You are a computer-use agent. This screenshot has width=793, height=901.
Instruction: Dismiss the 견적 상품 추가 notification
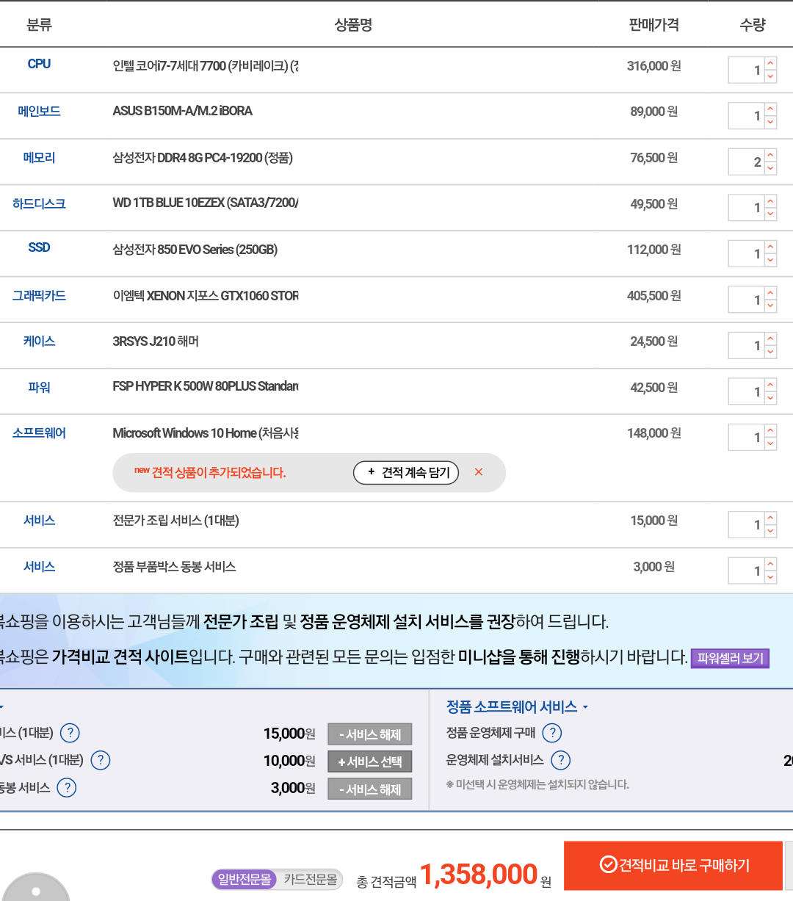coord(479,472)
